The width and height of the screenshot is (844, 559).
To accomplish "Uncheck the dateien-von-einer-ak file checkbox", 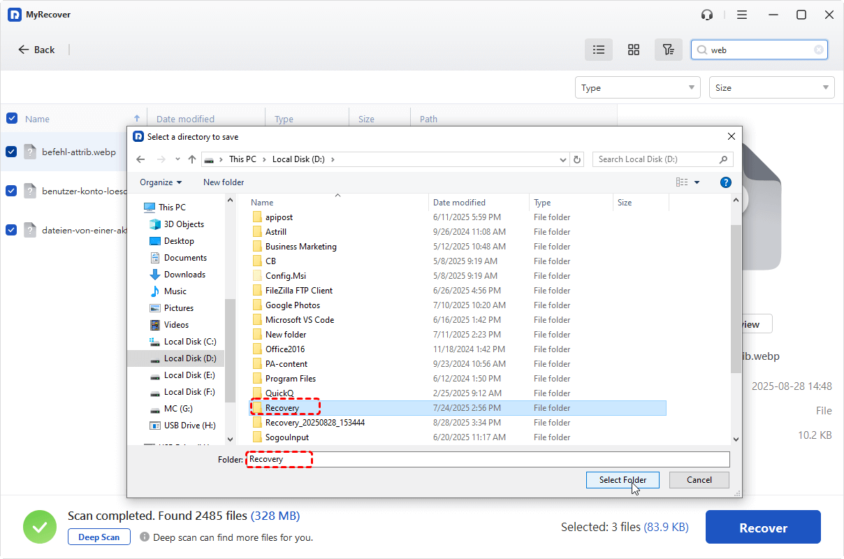I will click(11, 229).
